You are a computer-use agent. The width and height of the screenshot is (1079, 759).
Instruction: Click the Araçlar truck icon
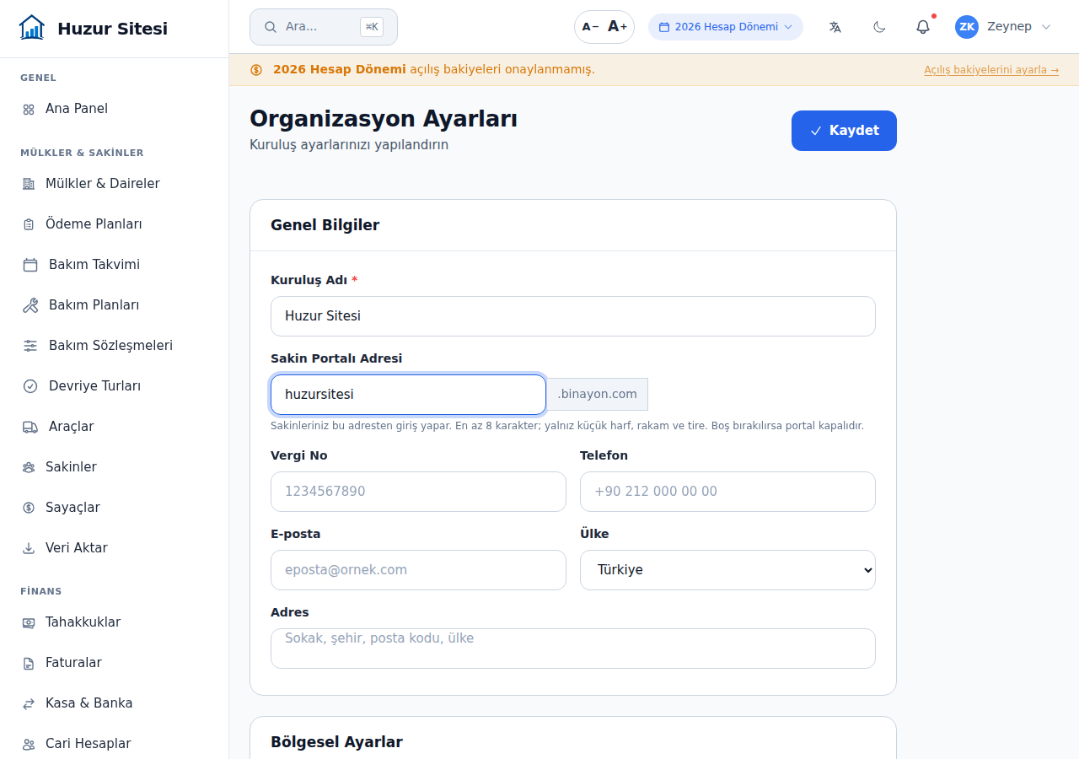click(30, 427)
